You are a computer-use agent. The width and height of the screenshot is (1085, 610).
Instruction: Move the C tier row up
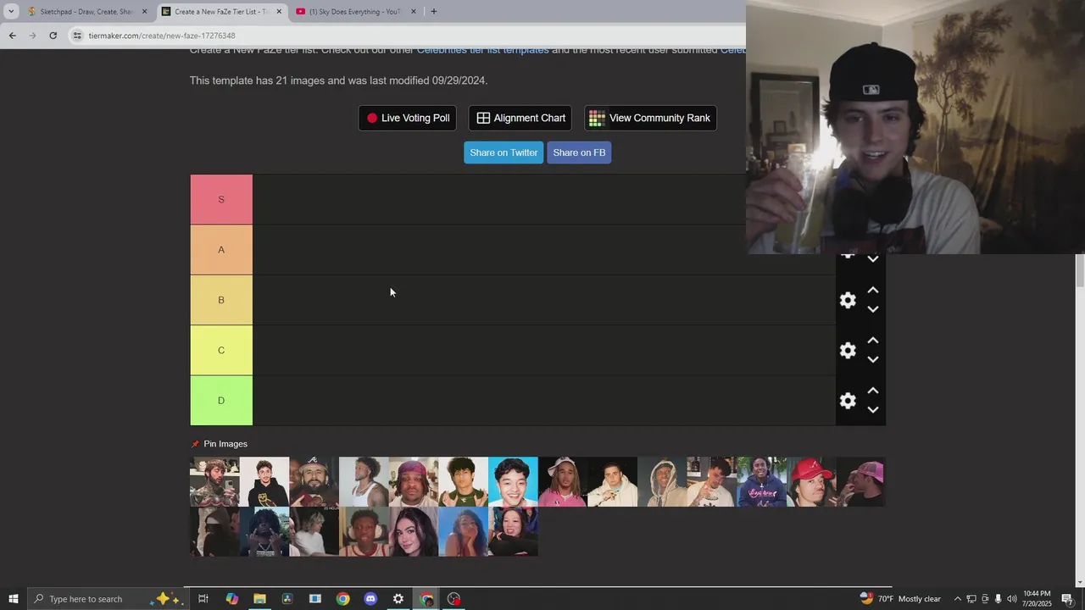[x=873, y=341]
